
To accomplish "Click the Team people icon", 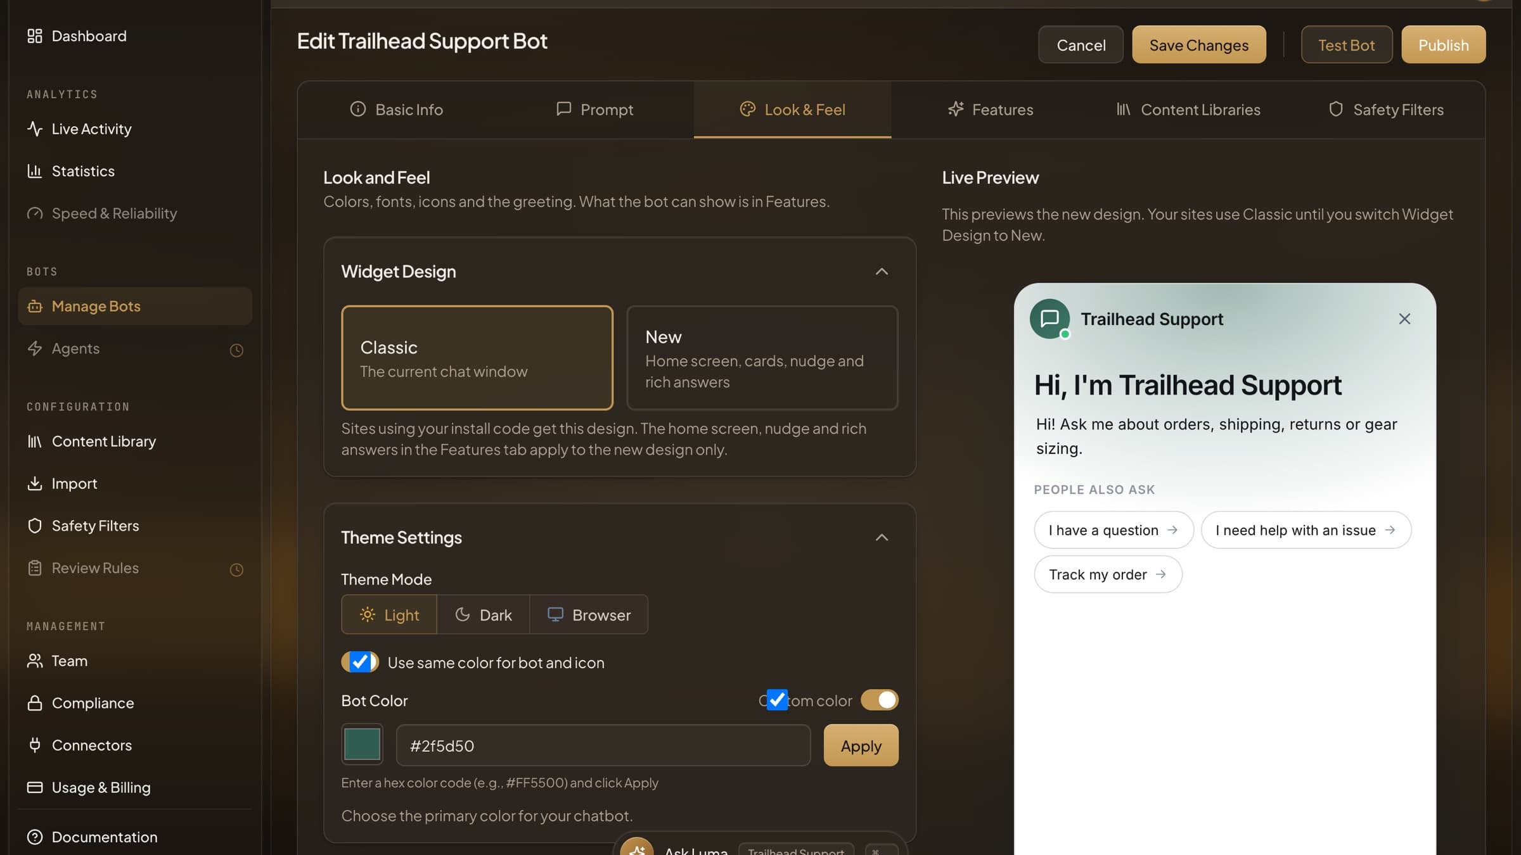I will (35, 661).
